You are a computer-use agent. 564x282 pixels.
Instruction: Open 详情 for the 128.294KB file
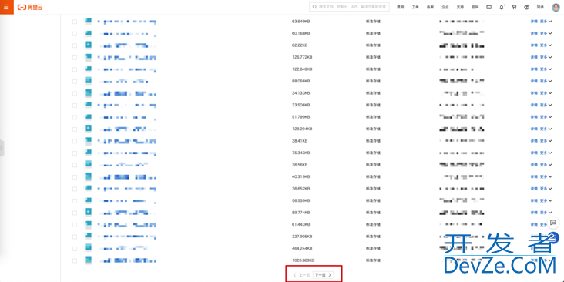[534, 129]
